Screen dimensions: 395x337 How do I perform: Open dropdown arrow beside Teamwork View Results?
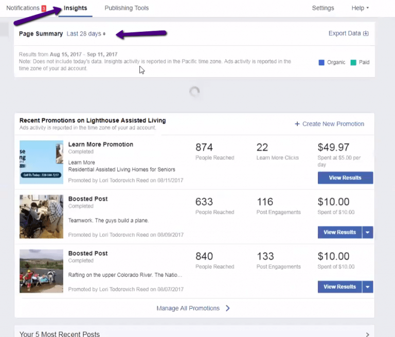368,232
